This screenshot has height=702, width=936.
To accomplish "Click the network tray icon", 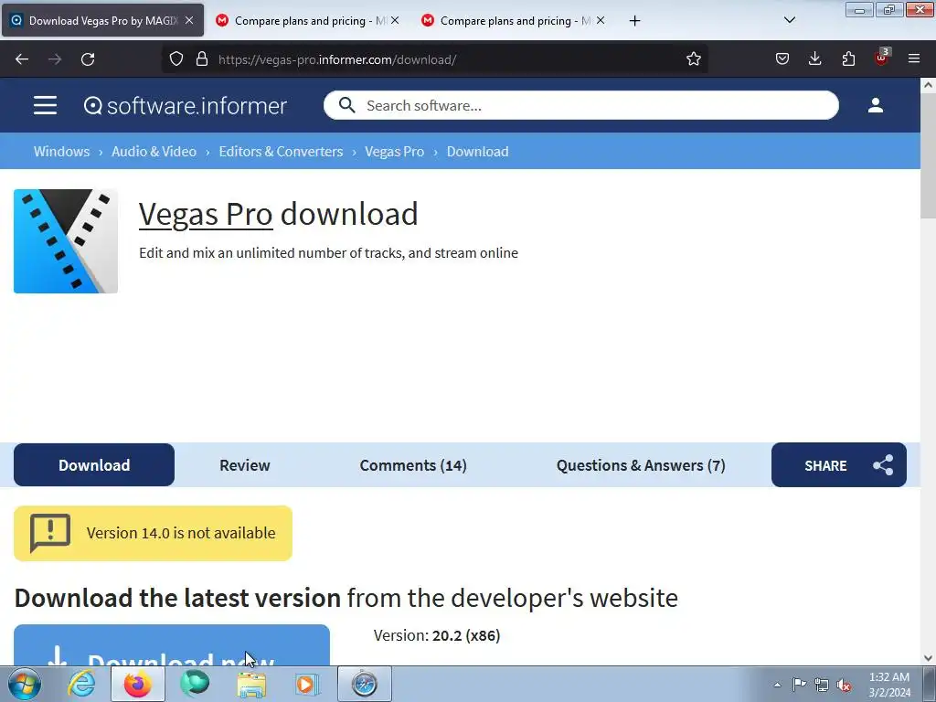I will coord(822,685).
